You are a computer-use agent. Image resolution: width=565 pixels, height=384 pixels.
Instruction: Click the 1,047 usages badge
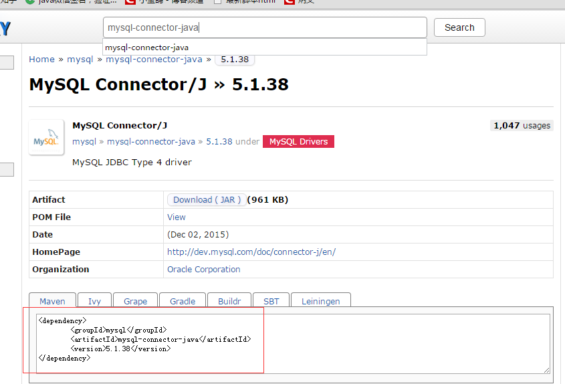tap(522, 126)
